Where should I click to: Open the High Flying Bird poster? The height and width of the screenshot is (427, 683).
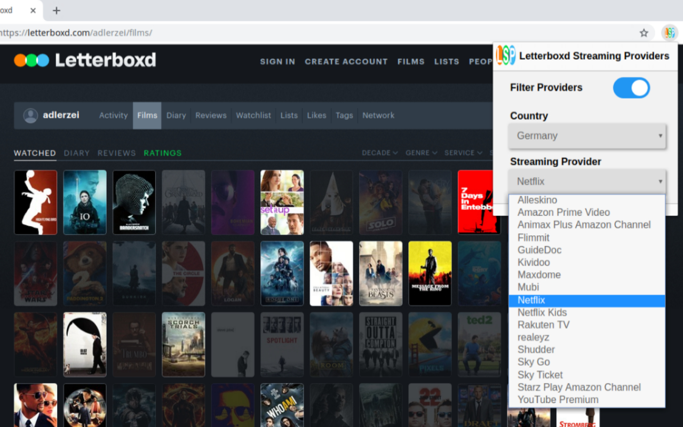click(36, 202)
